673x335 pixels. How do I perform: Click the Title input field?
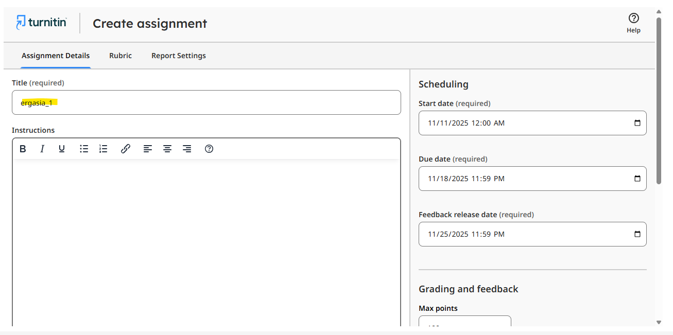point(206,102)
